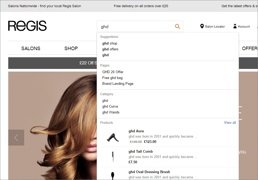Open the ghd Oval Dressing Brush thumbnail
This screenshot has width=258, height=180.
[x=112, y=175]
